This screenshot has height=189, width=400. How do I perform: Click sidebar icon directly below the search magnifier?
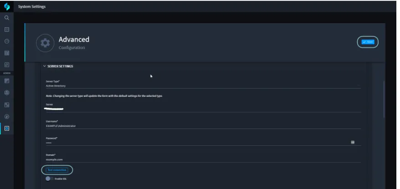tap(7, 30)
